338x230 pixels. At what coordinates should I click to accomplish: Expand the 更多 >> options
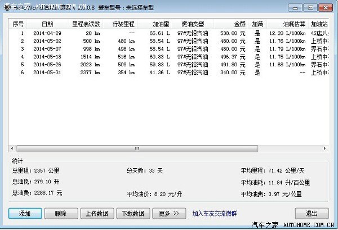(168, 214)
